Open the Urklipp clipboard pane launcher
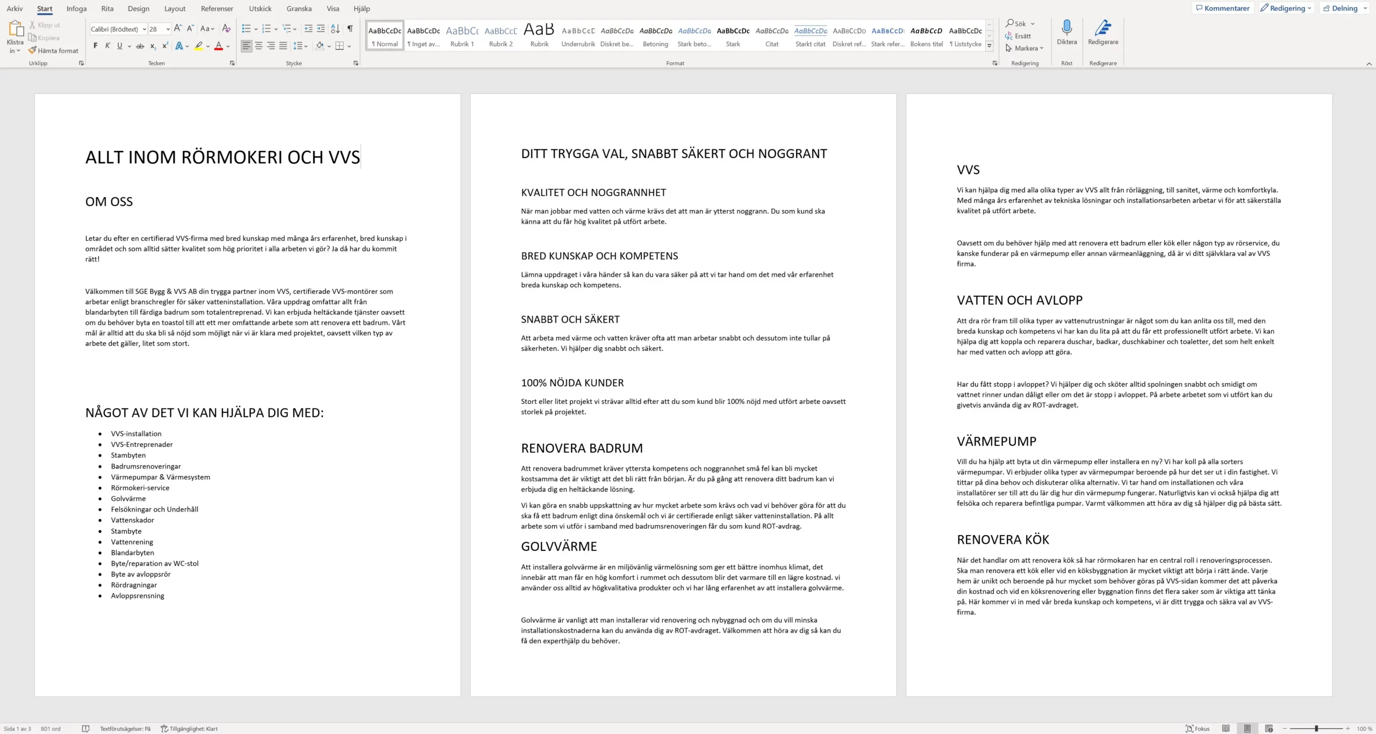1376x734 pixels. click(x=81, y=63)
